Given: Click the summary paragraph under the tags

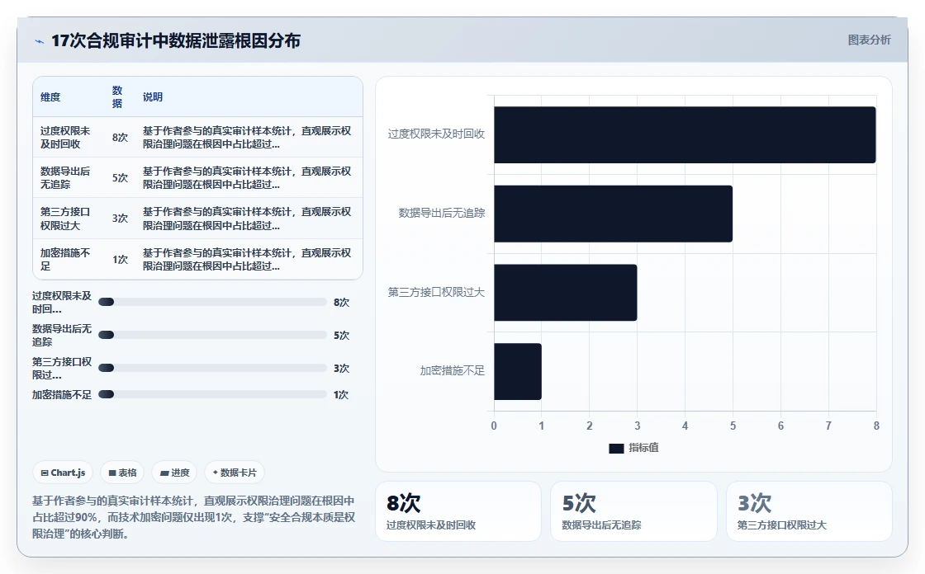Looking at the screenshot, I should [x=193, y=517].
